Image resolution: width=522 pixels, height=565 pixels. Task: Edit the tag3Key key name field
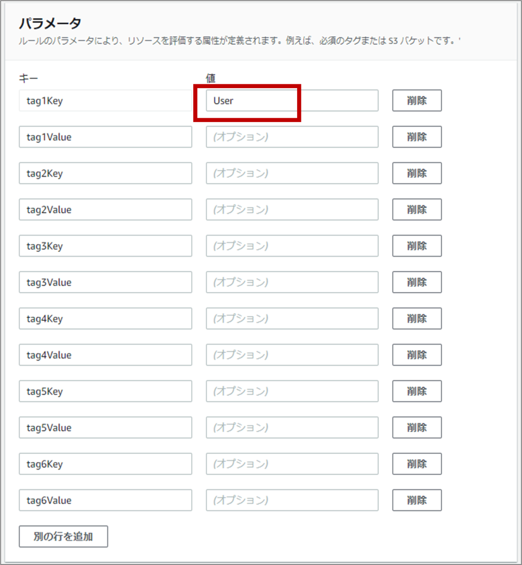click(x=106, y=246)
